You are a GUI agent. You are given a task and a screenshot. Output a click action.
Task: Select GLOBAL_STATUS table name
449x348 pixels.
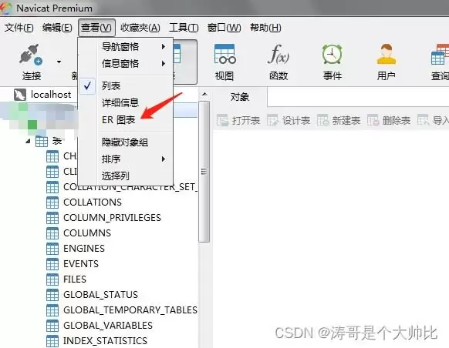point(100,295)
